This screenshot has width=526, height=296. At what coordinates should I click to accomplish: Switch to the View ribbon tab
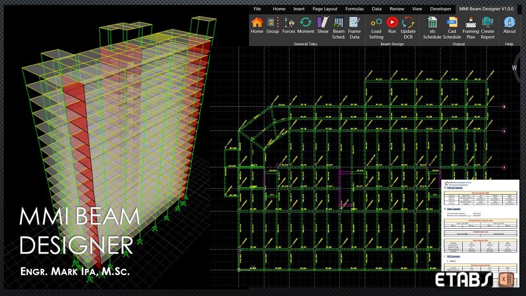[417, 9]
